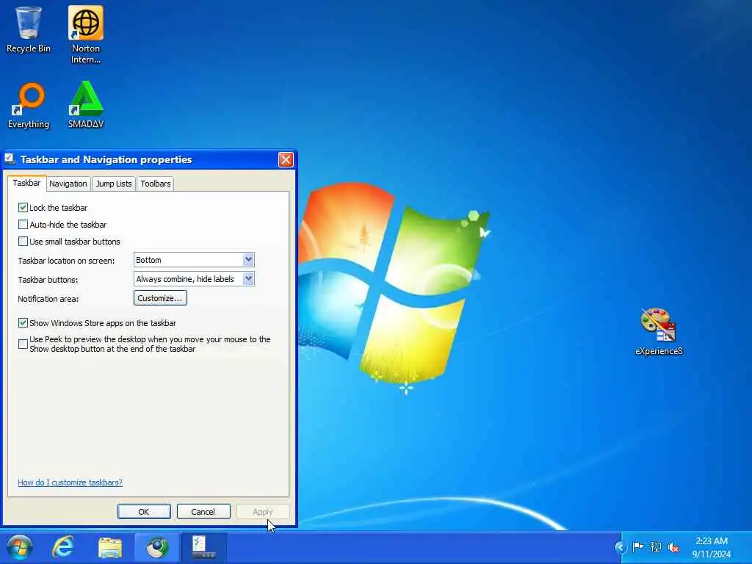Image resolution: width=752 pixels, height=564 pixels.
Task: Open File Explorer folder on taskbar
Action: point(110,548)
